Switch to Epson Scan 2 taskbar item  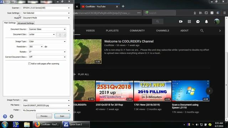pyautogui.click(x=76, y=124)
